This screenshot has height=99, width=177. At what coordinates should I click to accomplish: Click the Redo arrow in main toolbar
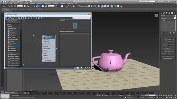point(5,6)
